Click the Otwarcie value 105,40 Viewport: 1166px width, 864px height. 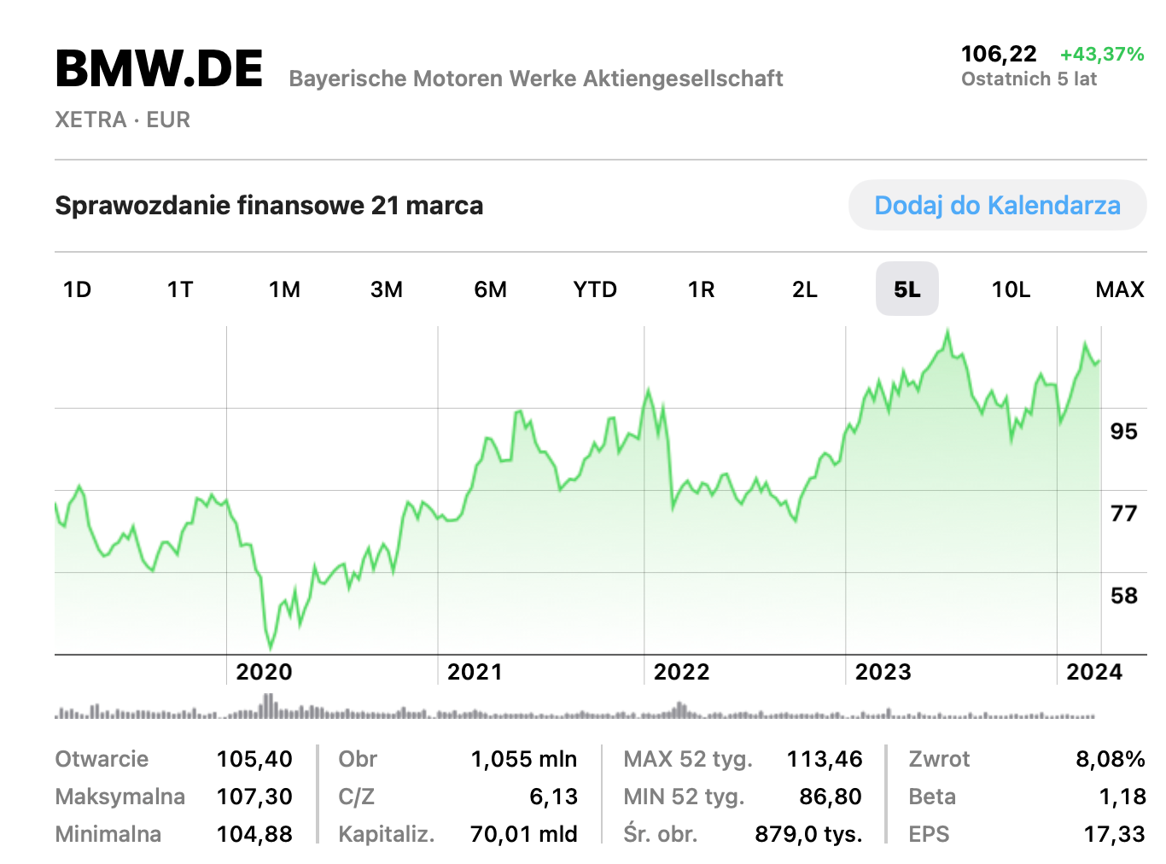point(254,759)
